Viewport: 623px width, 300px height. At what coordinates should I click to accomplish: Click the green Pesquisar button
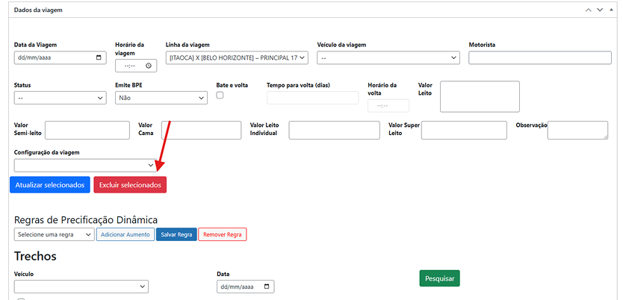pyautogui.click(x=439, y=278)
